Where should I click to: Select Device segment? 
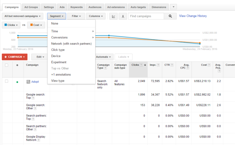click(x=72, y=56)
